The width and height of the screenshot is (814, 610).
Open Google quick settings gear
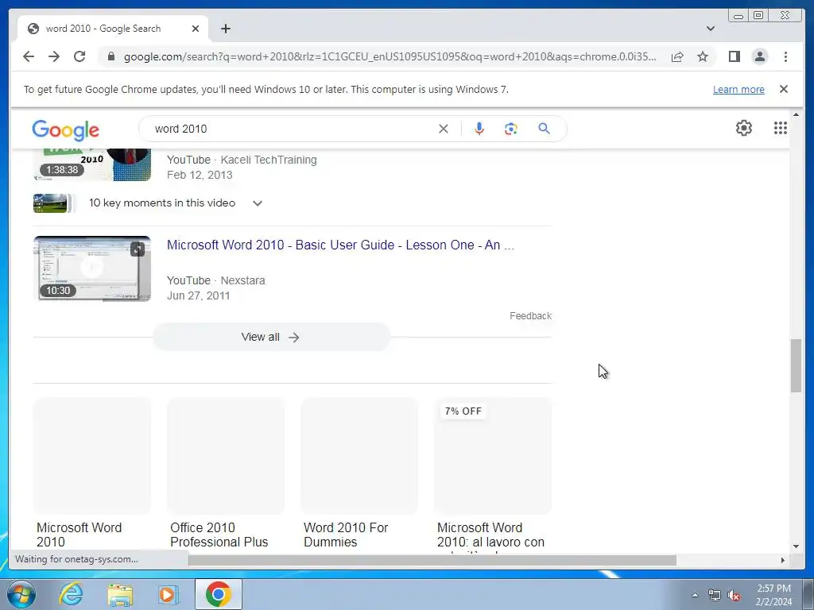click(x=743, y=128)
